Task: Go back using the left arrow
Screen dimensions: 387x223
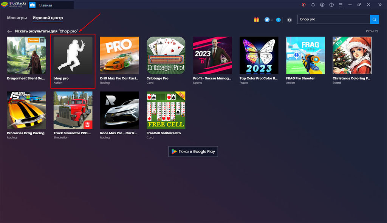Action: (x=9, y=31)
